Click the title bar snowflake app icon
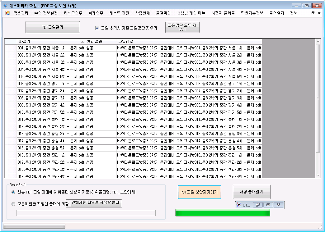325x232 pixels. pos(6,6)
